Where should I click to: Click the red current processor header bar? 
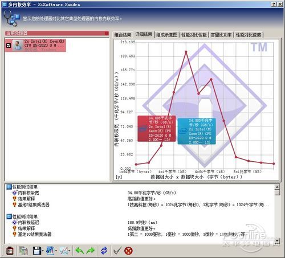pyautogui.click(x=57, y=34)
